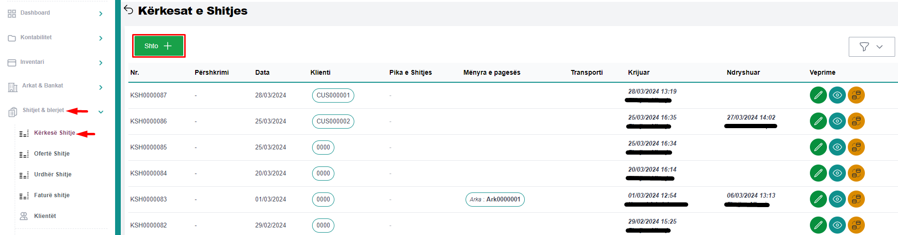Expand the Arkat & Bankat section
898x235 pixels.
coord(100,87)
